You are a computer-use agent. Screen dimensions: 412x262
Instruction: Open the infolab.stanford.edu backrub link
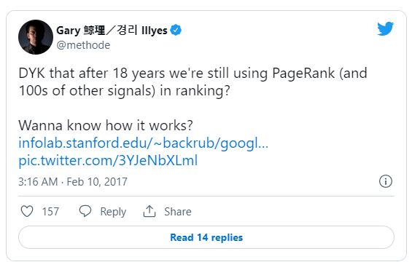point(143,143)
